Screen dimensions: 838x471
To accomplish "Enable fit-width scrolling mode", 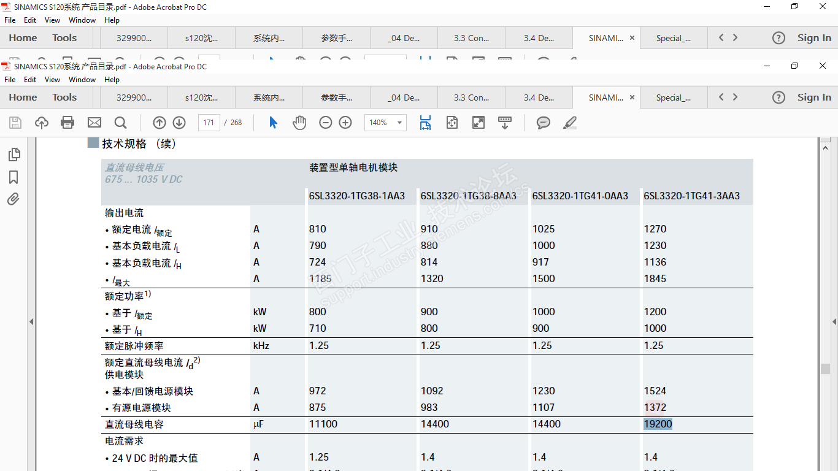I will point(425,123).
